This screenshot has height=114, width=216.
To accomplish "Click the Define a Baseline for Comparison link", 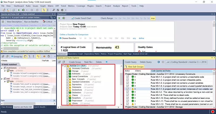I will click(x=74, y=35).
